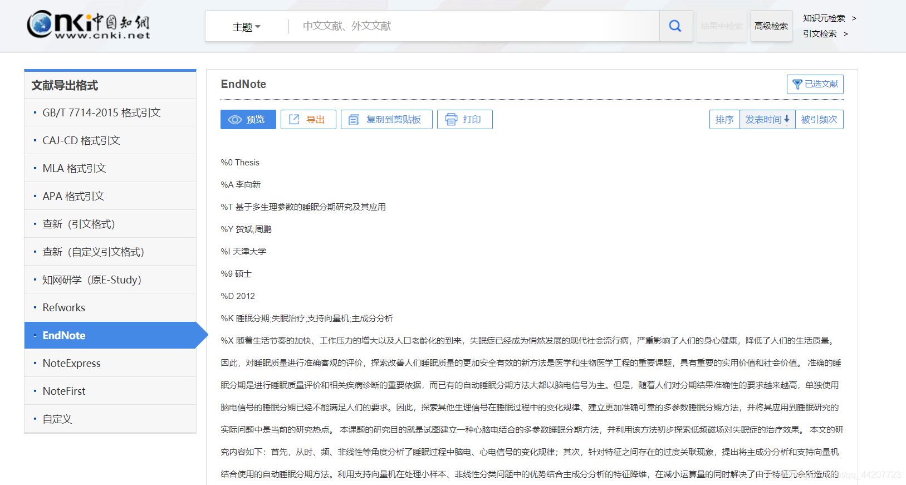The width and height of the screenshot is (906, 485).
Task: Open the 知识元检索 link
Action: [x=829, y=18]
